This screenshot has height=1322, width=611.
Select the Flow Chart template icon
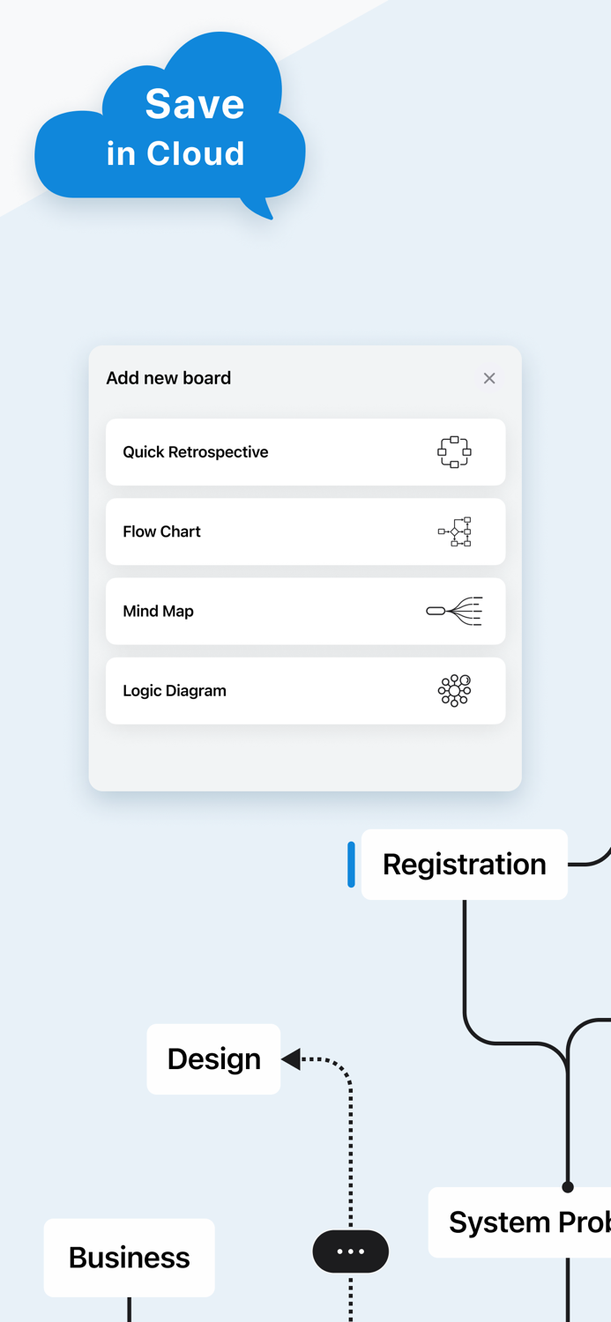tap(453, 531)
